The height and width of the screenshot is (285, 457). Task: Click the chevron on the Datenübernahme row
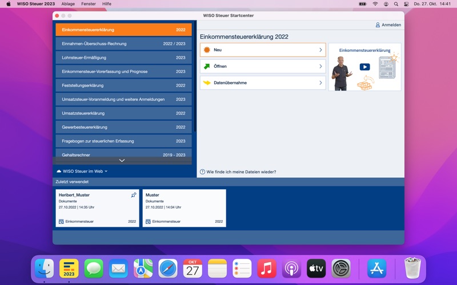tap(320, 83)
